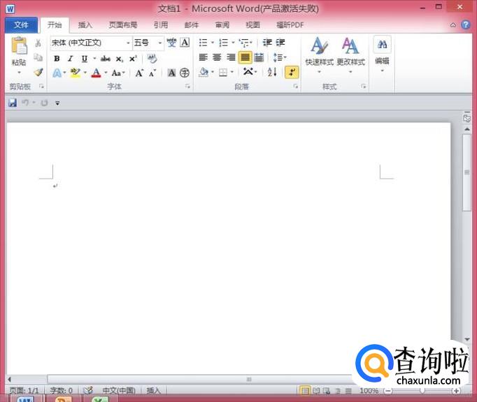The width and height of the screenshot is (477, 402).
Task: Toggle Show/Hide paragraph marks
Action: pyautogui.click(x=292, y=73)
